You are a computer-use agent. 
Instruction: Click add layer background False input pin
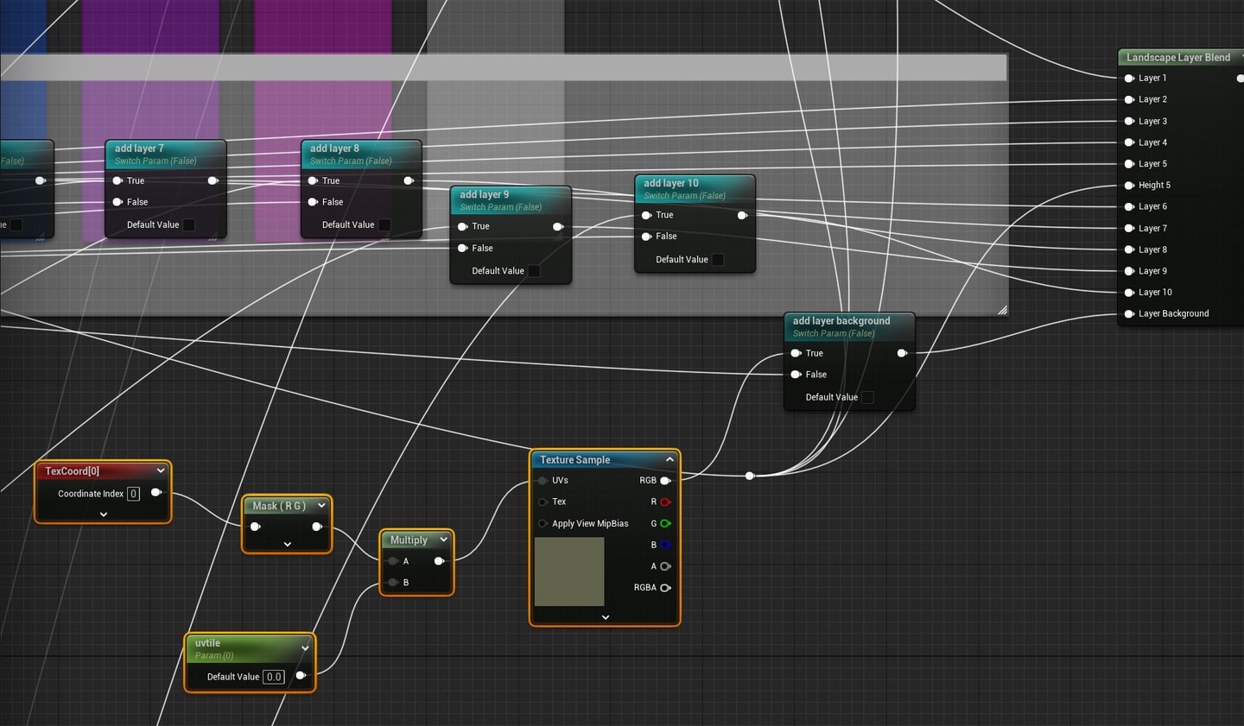(x=797, y=375)
